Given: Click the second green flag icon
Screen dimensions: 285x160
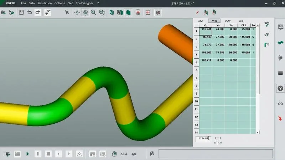Looking at the screenshot, I should (x=214, y=12).
